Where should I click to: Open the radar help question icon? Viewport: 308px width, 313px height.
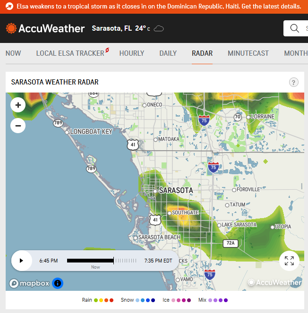pyautogui.click(x=294, y=82)
